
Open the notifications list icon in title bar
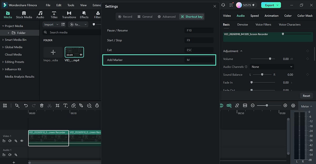[231, 5]
